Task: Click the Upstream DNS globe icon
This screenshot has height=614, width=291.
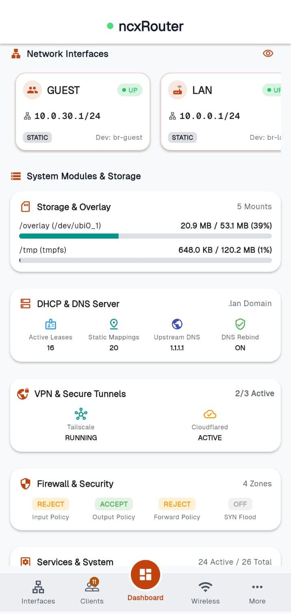Action: click(177, 324)
